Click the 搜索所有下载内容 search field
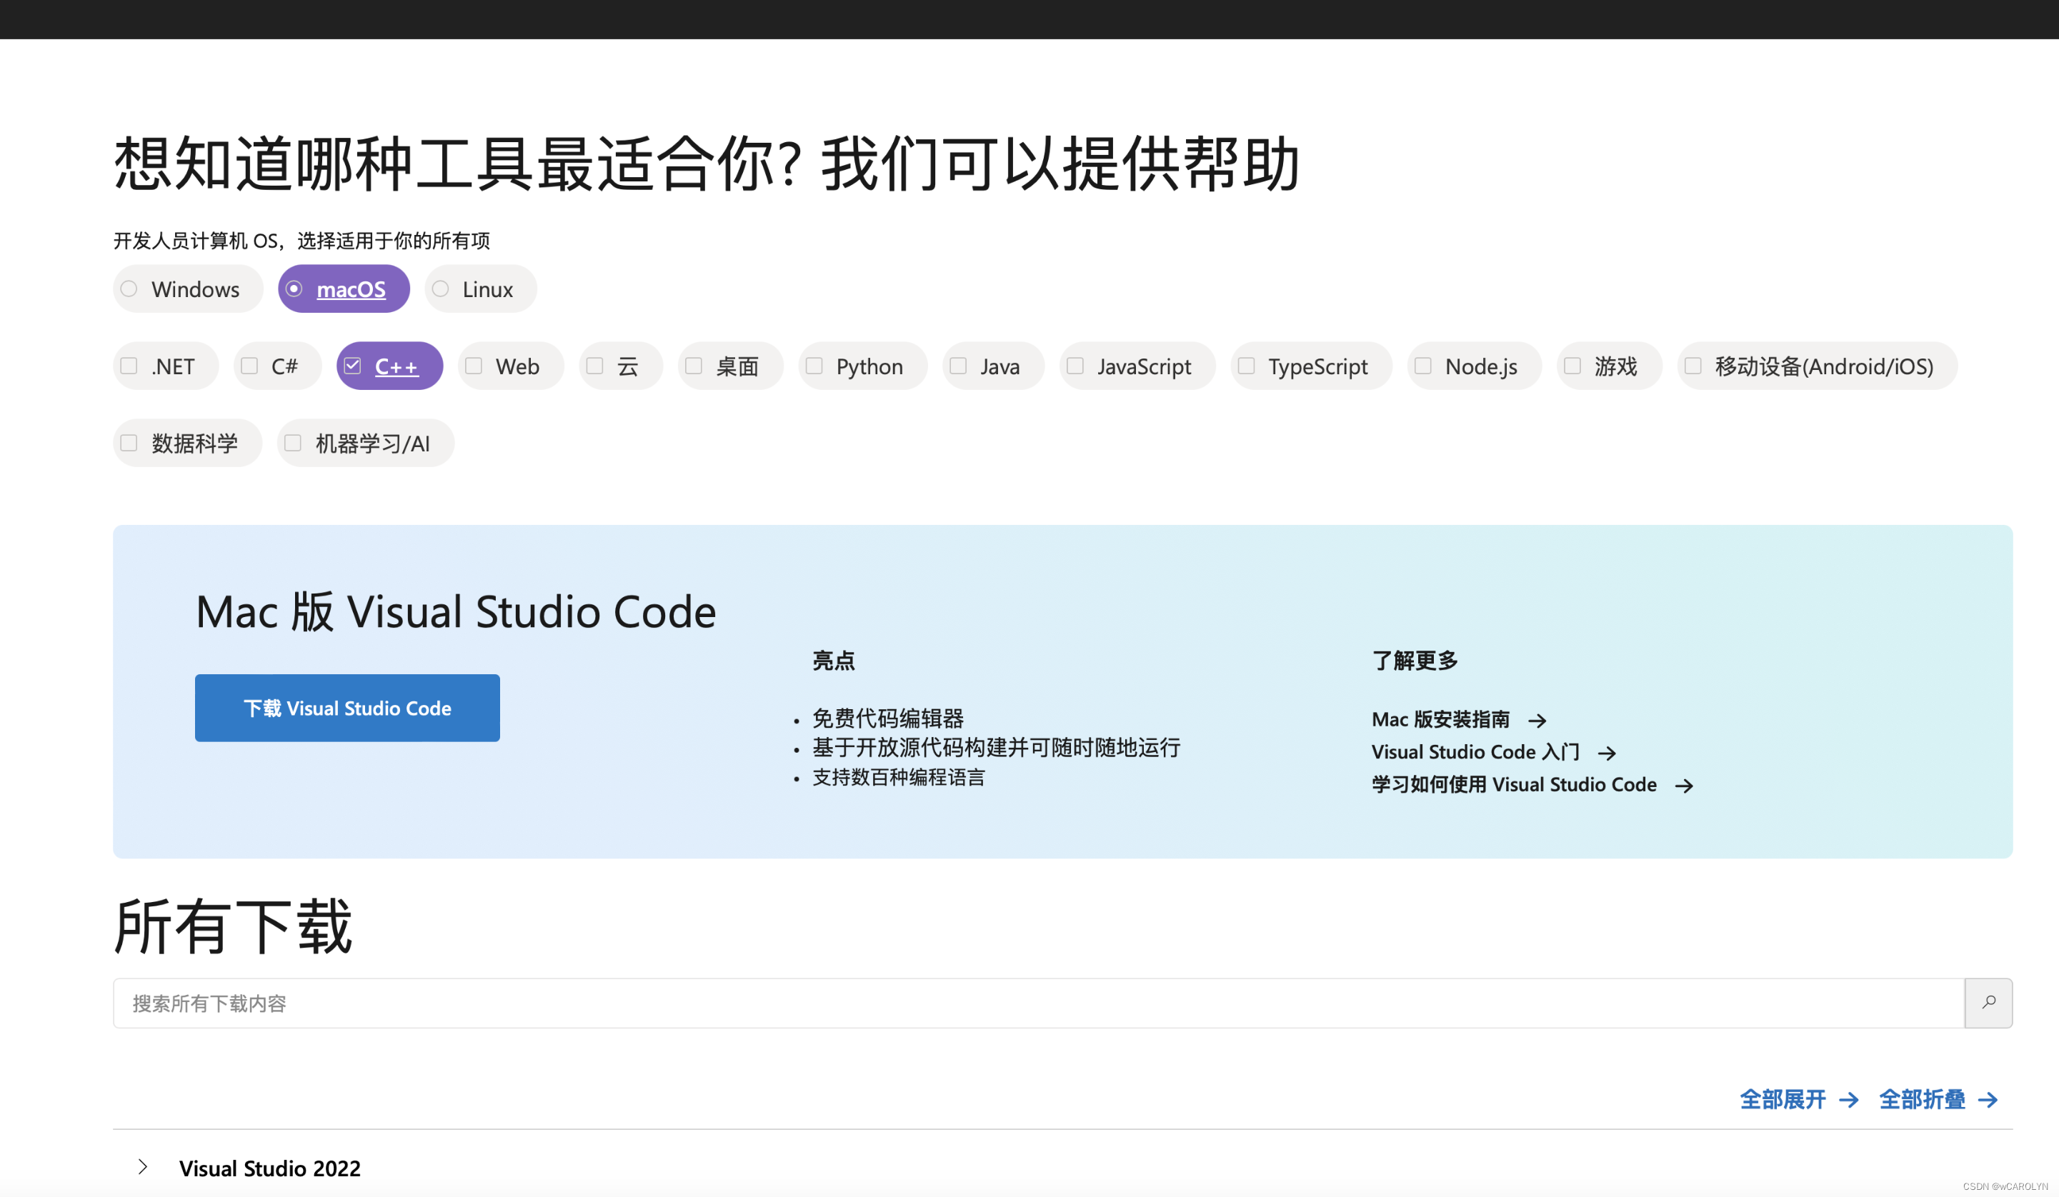Image resolution: width=2059 pixels, height=1197 pixels. click(x=1039, y=1003)
